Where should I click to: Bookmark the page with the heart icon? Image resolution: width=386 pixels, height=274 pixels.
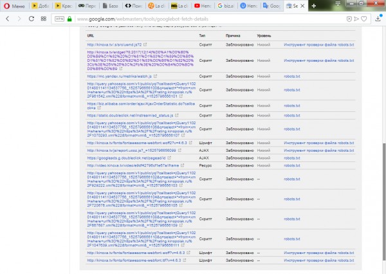(364, 19)
